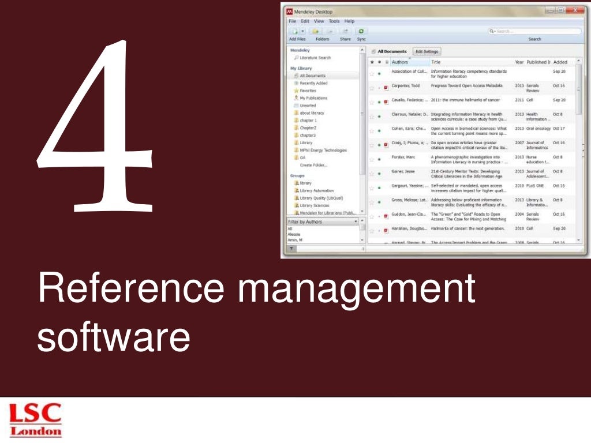Click the filter funnel icon at bottom left
This screenshot has width=591, height=443.
click(x=291, y=249)
